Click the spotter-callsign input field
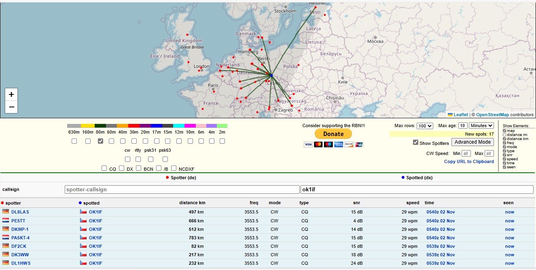 182,190
